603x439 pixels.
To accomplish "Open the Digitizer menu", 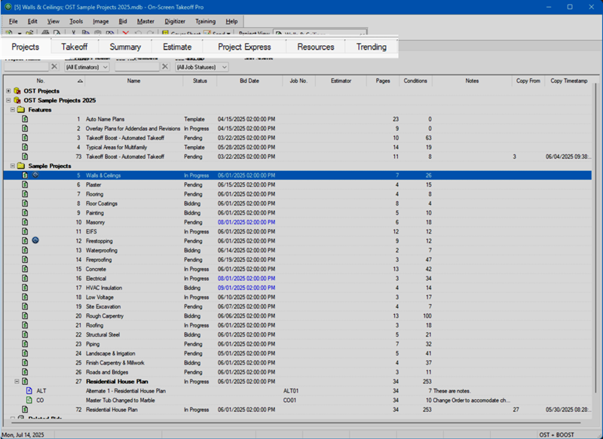I will 175,22.
